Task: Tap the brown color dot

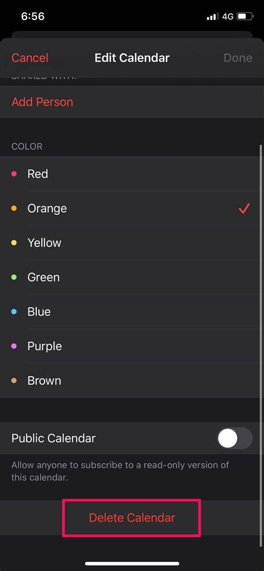Action: coord(14,381)
